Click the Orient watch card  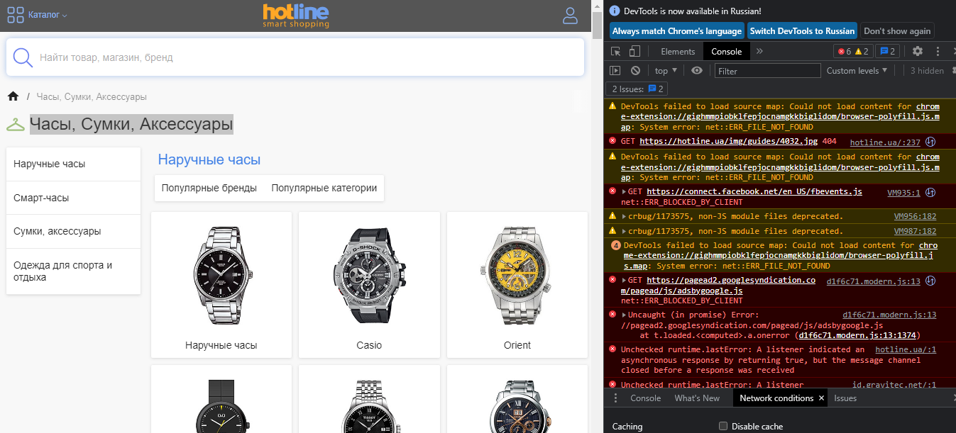pos(517,285)
